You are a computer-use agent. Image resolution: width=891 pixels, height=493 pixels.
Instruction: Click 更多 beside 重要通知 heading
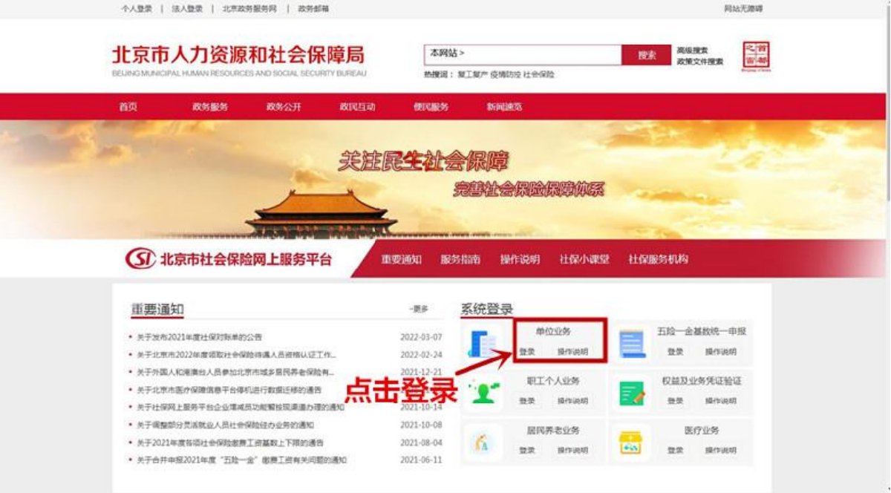pyautogui.click(x=419, y=309)
